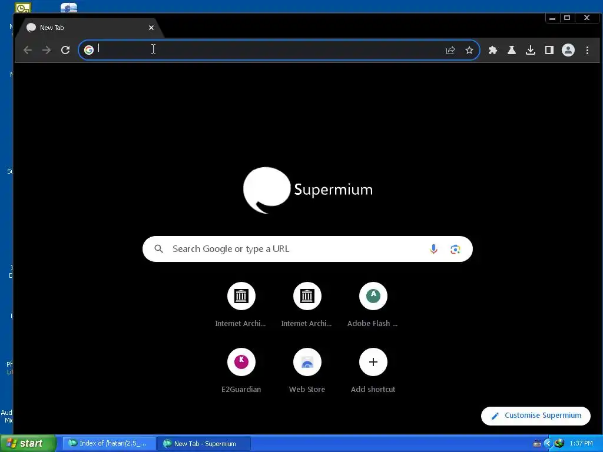Reload the page with the refresh icon
603x452 pixels.
65,50
